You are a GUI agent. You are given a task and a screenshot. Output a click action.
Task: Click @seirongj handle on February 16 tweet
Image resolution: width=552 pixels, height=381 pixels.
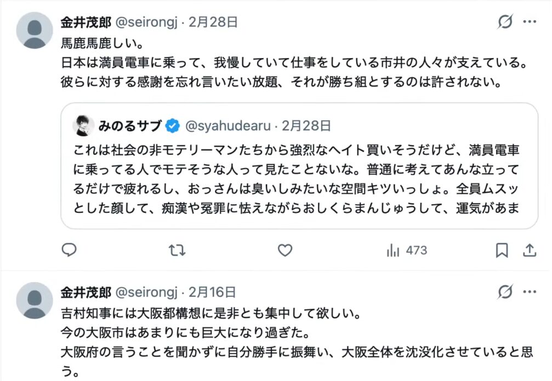tap(147, 292)
